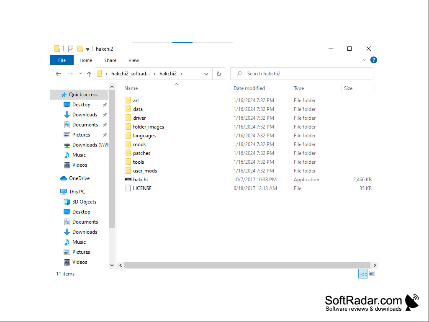The height and width of the screenshot is (322, 429).
Task: Sort by the Size column header
Action: pos(348,88)
